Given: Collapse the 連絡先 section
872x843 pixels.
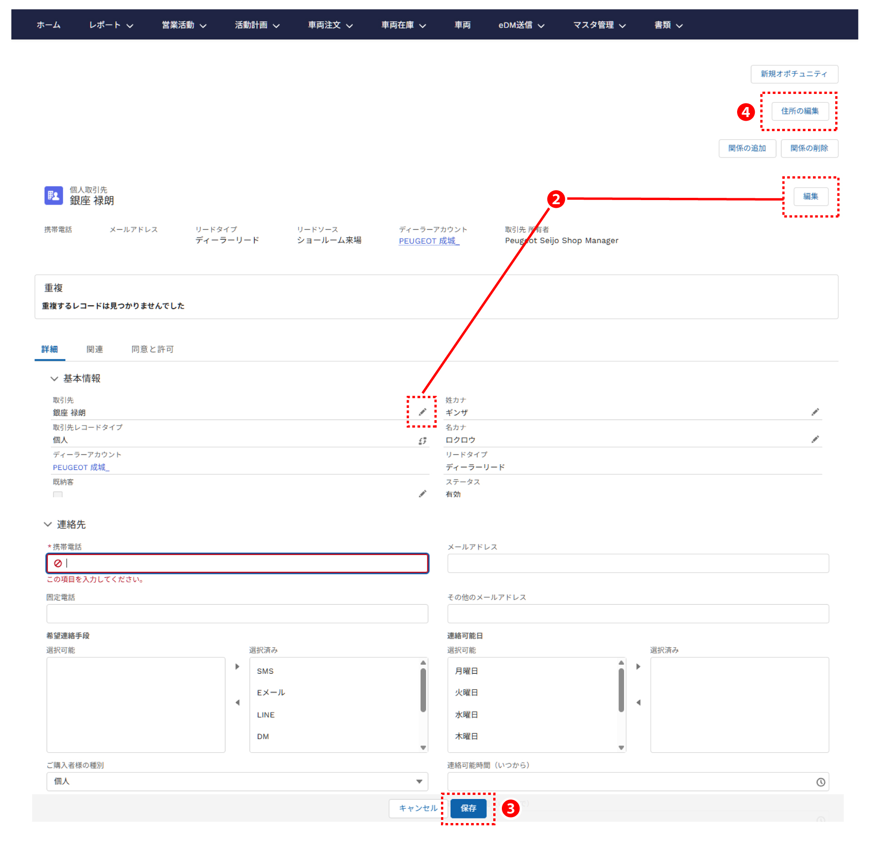Looking at the screenshot, I should click(48, 524).
